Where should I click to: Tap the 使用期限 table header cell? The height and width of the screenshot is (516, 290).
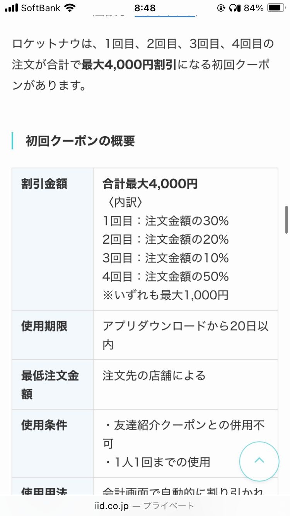tap(44, 326)
